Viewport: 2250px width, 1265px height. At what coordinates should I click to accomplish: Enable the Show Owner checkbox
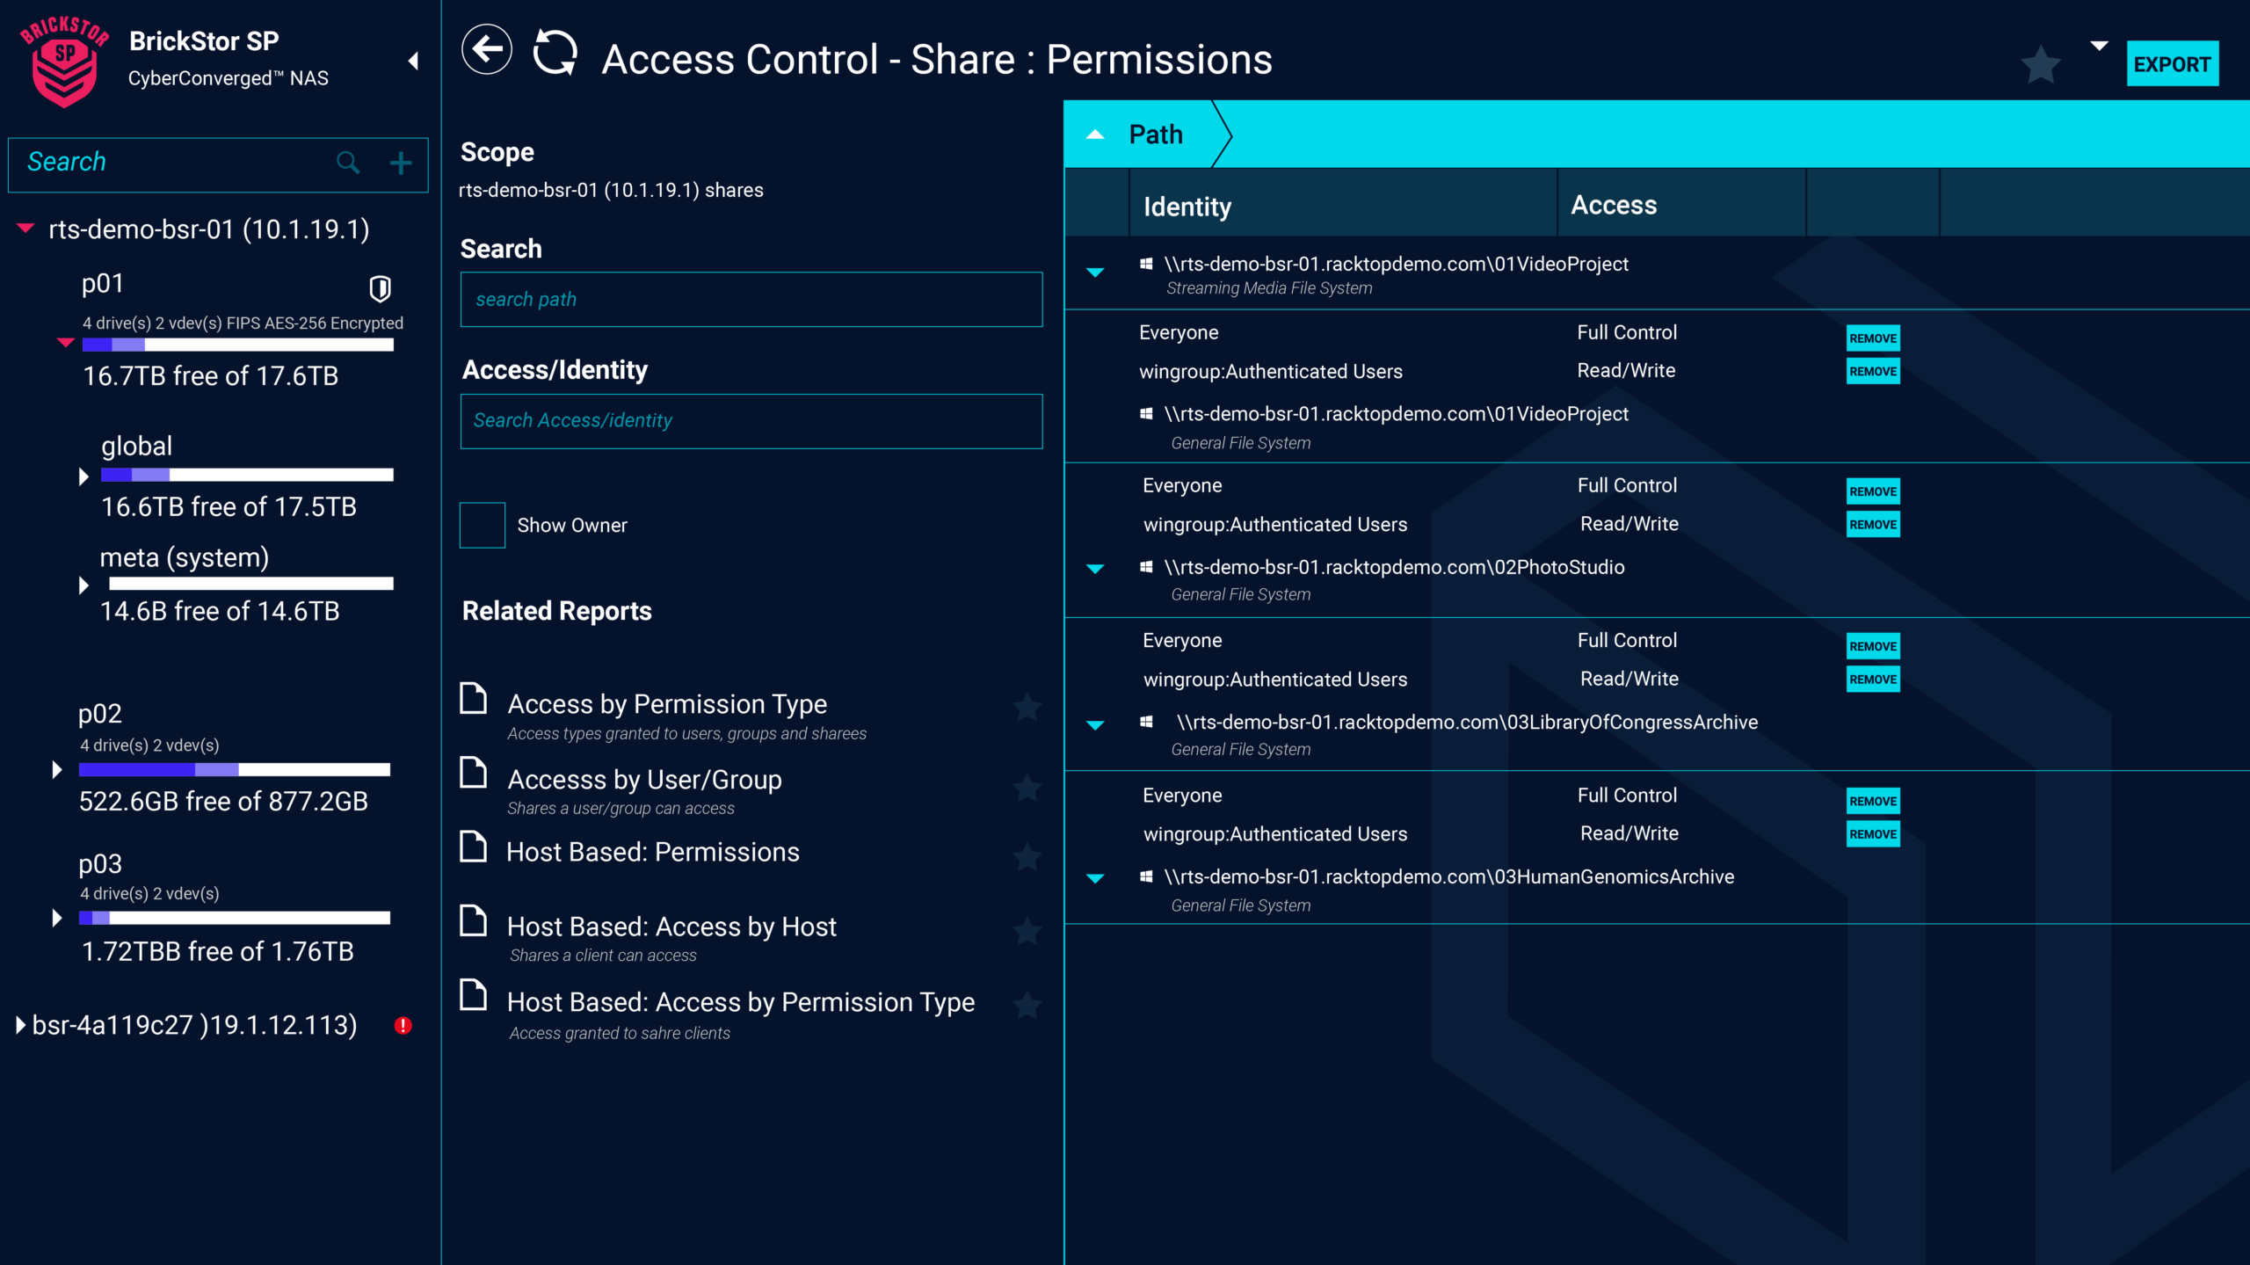(x=483, y=525)
